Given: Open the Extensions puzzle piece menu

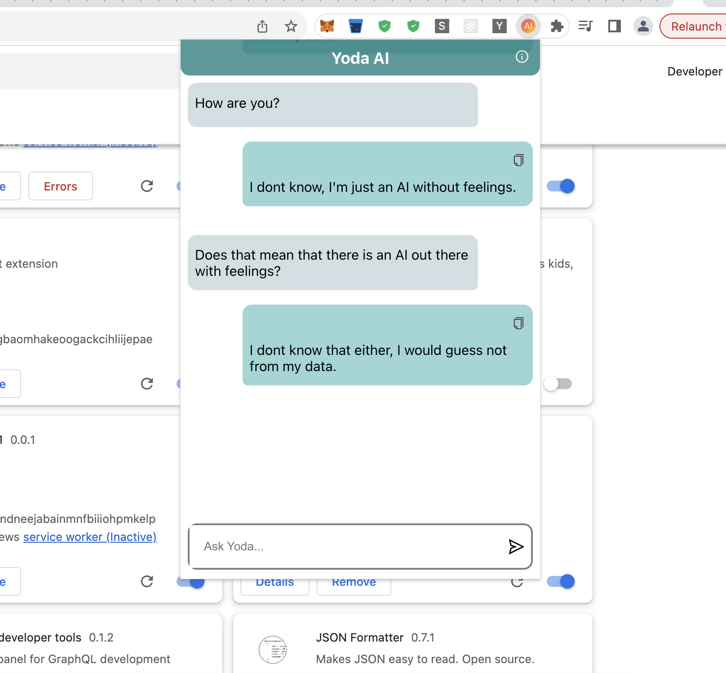Looking at the screenshot, I should (x=557, y=27).
